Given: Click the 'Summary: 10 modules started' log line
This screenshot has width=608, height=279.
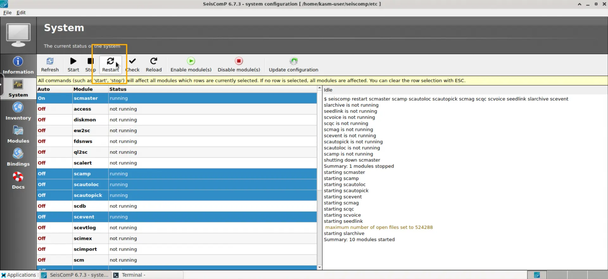Looking at the screenshot, I should pyautogui.click(x=359, y=239).
